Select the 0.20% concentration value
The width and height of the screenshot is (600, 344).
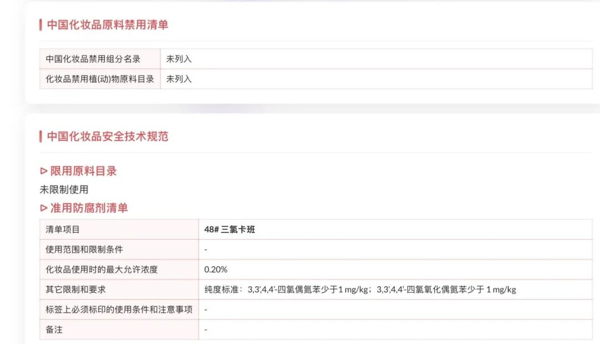click(216, 269)
